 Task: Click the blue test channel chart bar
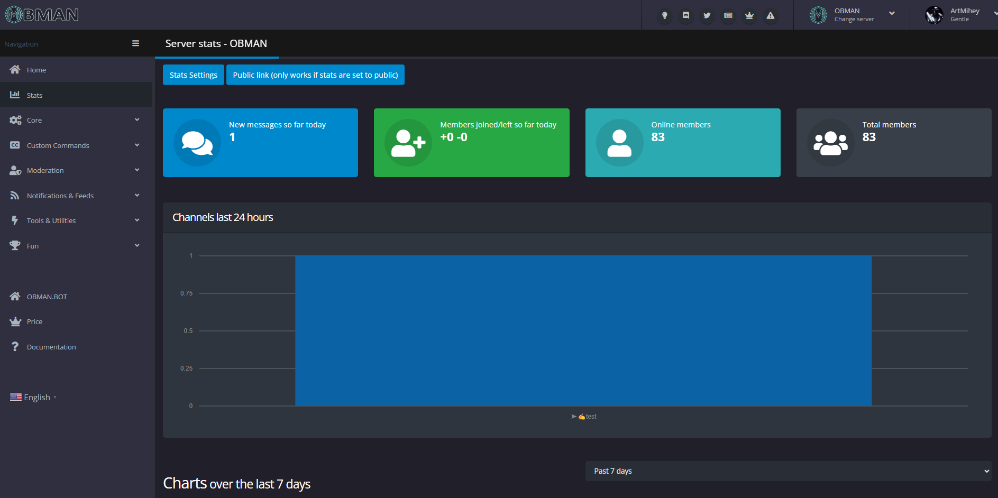click(x=583, y=331)
